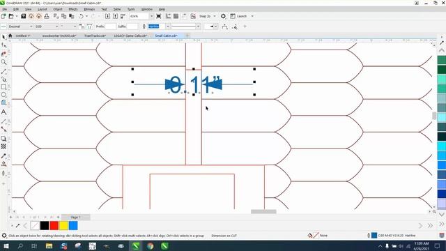This screenshot has width=446, height=251.
Task: Add a new page plus button
Action: click(58, 217)
